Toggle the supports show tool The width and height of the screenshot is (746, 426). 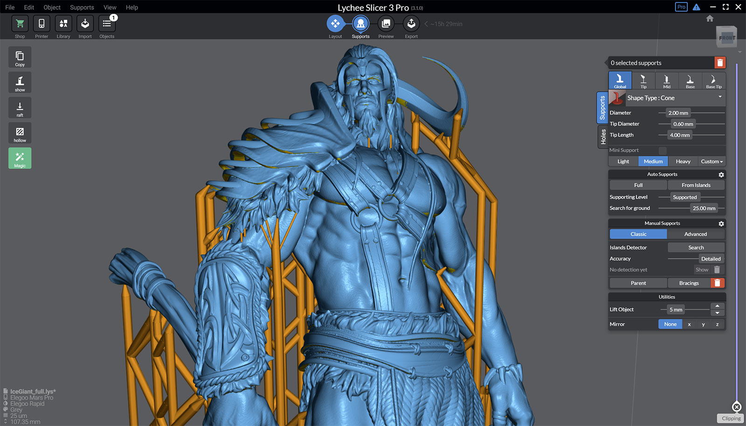point(20,82)
